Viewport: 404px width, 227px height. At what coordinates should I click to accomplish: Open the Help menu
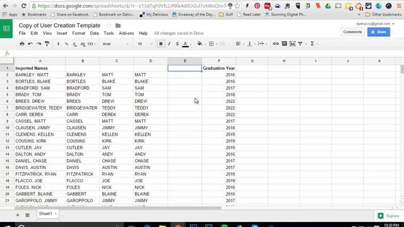click(x=143, y=33)
